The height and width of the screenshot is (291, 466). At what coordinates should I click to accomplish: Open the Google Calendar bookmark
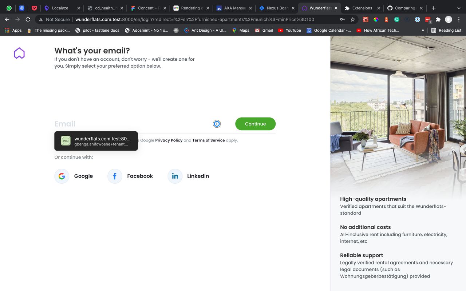329,31
